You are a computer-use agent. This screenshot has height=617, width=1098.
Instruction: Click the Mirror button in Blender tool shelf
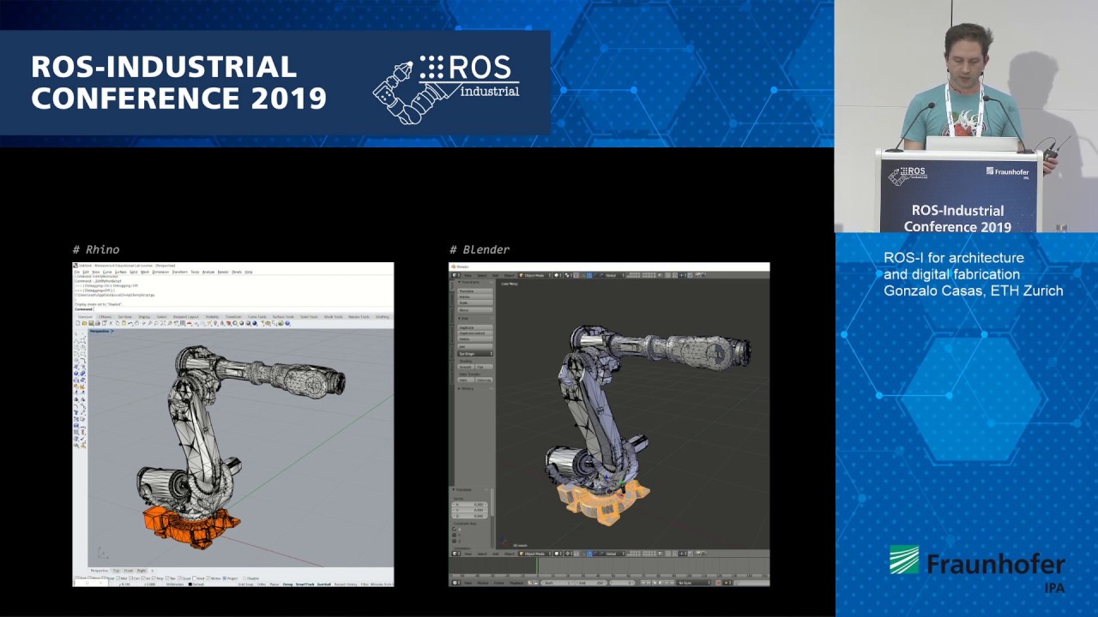point(475,310)
